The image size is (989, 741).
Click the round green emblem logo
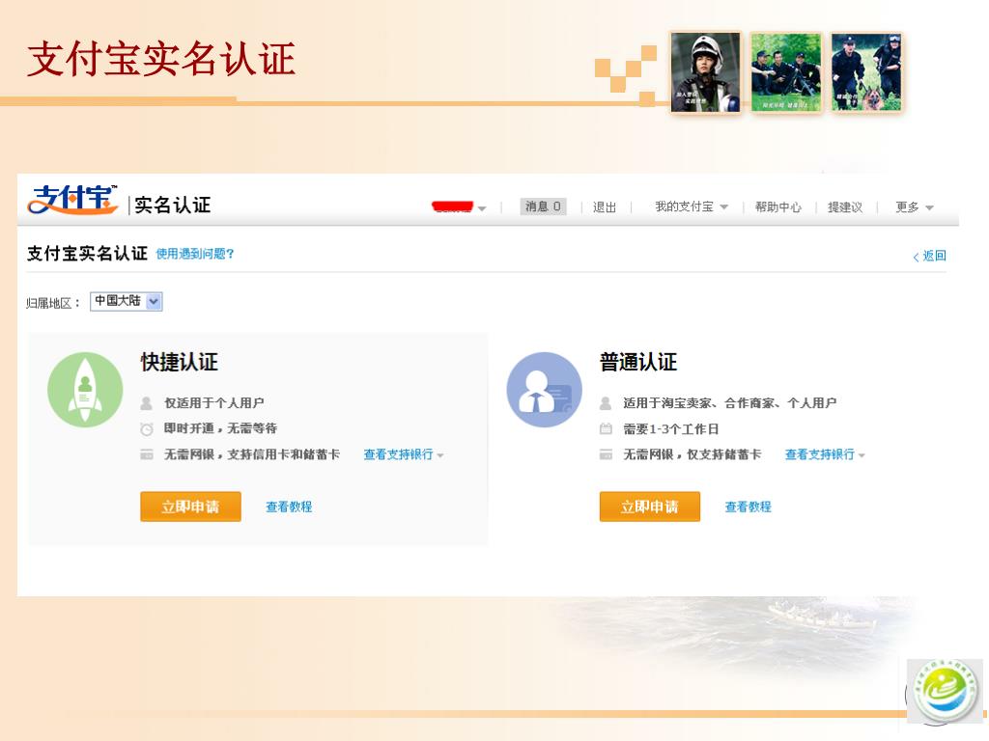[945, 691]
